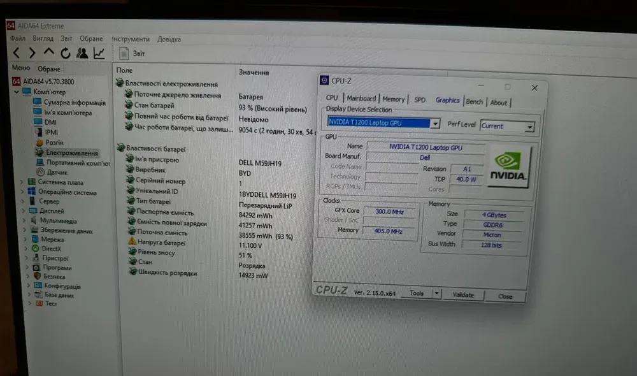Switch to the Mainboard tab in CPU-Z
637x376 pixels.
pyautogui.click(x=361, y=99)
